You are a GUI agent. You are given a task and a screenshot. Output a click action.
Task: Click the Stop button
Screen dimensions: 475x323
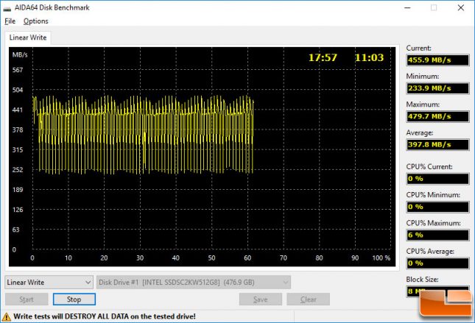(x=74, y=299)
